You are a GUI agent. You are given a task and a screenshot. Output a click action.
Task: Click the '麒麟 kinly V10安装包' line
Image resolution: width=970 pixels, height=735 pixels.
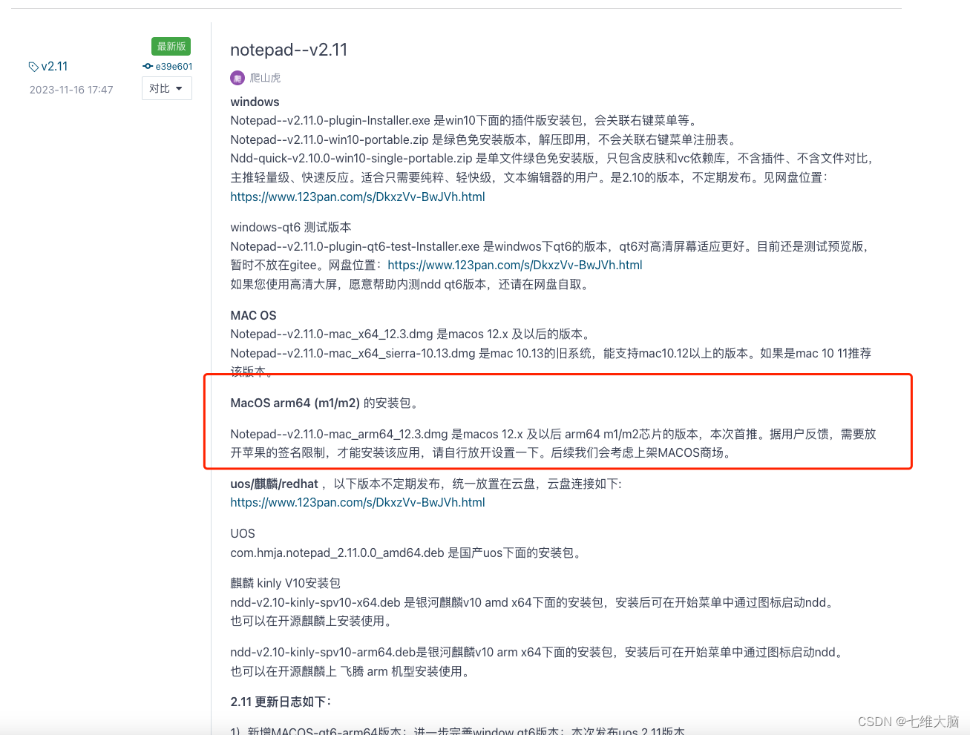tap(285, 583)
